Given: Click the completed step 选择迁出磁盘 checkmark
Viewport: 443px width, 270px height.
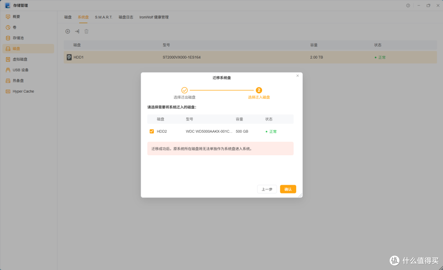Looking at the screenshot, I should click(x=185, y=90).
